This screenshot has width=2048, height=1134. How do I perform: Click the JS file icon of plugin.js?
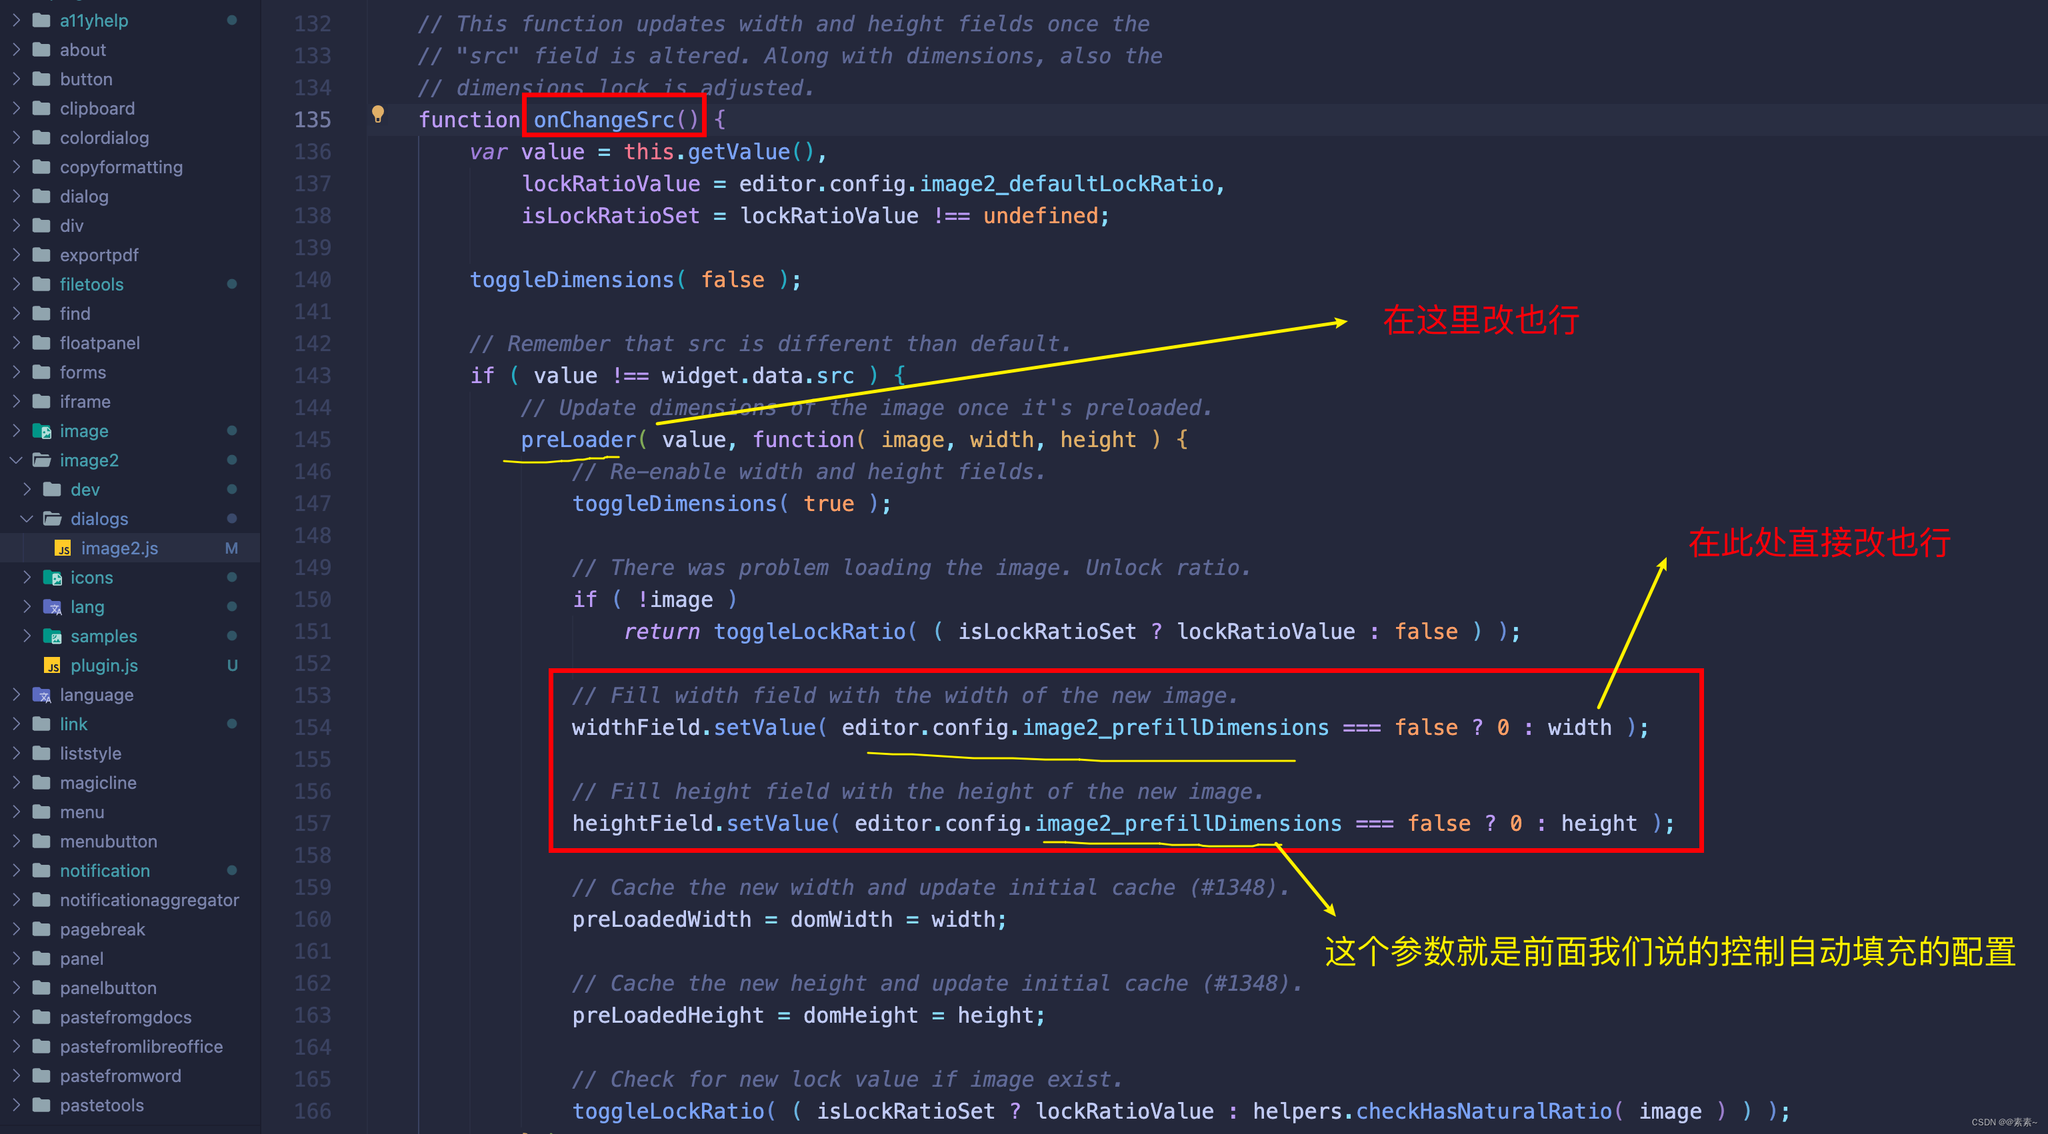pyautogui.click(x=53, y=665)
